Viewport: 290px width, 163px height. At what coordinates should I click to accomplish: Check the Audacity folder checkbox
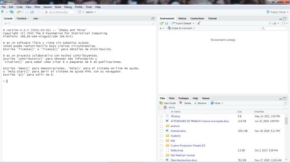(x=161, y=136)
